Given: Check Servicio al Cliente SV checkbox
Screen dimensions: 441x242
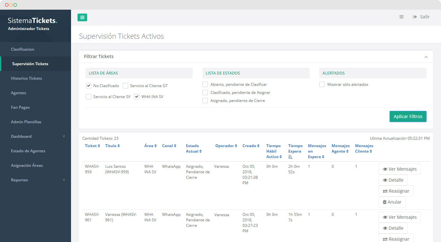Looking at the screenshot, I should [x=88, y=96].
